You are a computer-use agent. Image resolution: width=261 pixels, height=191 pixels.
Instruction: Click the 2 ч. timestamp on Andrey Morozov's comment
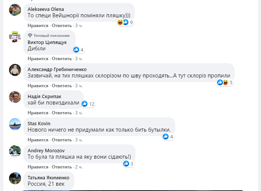79,167
